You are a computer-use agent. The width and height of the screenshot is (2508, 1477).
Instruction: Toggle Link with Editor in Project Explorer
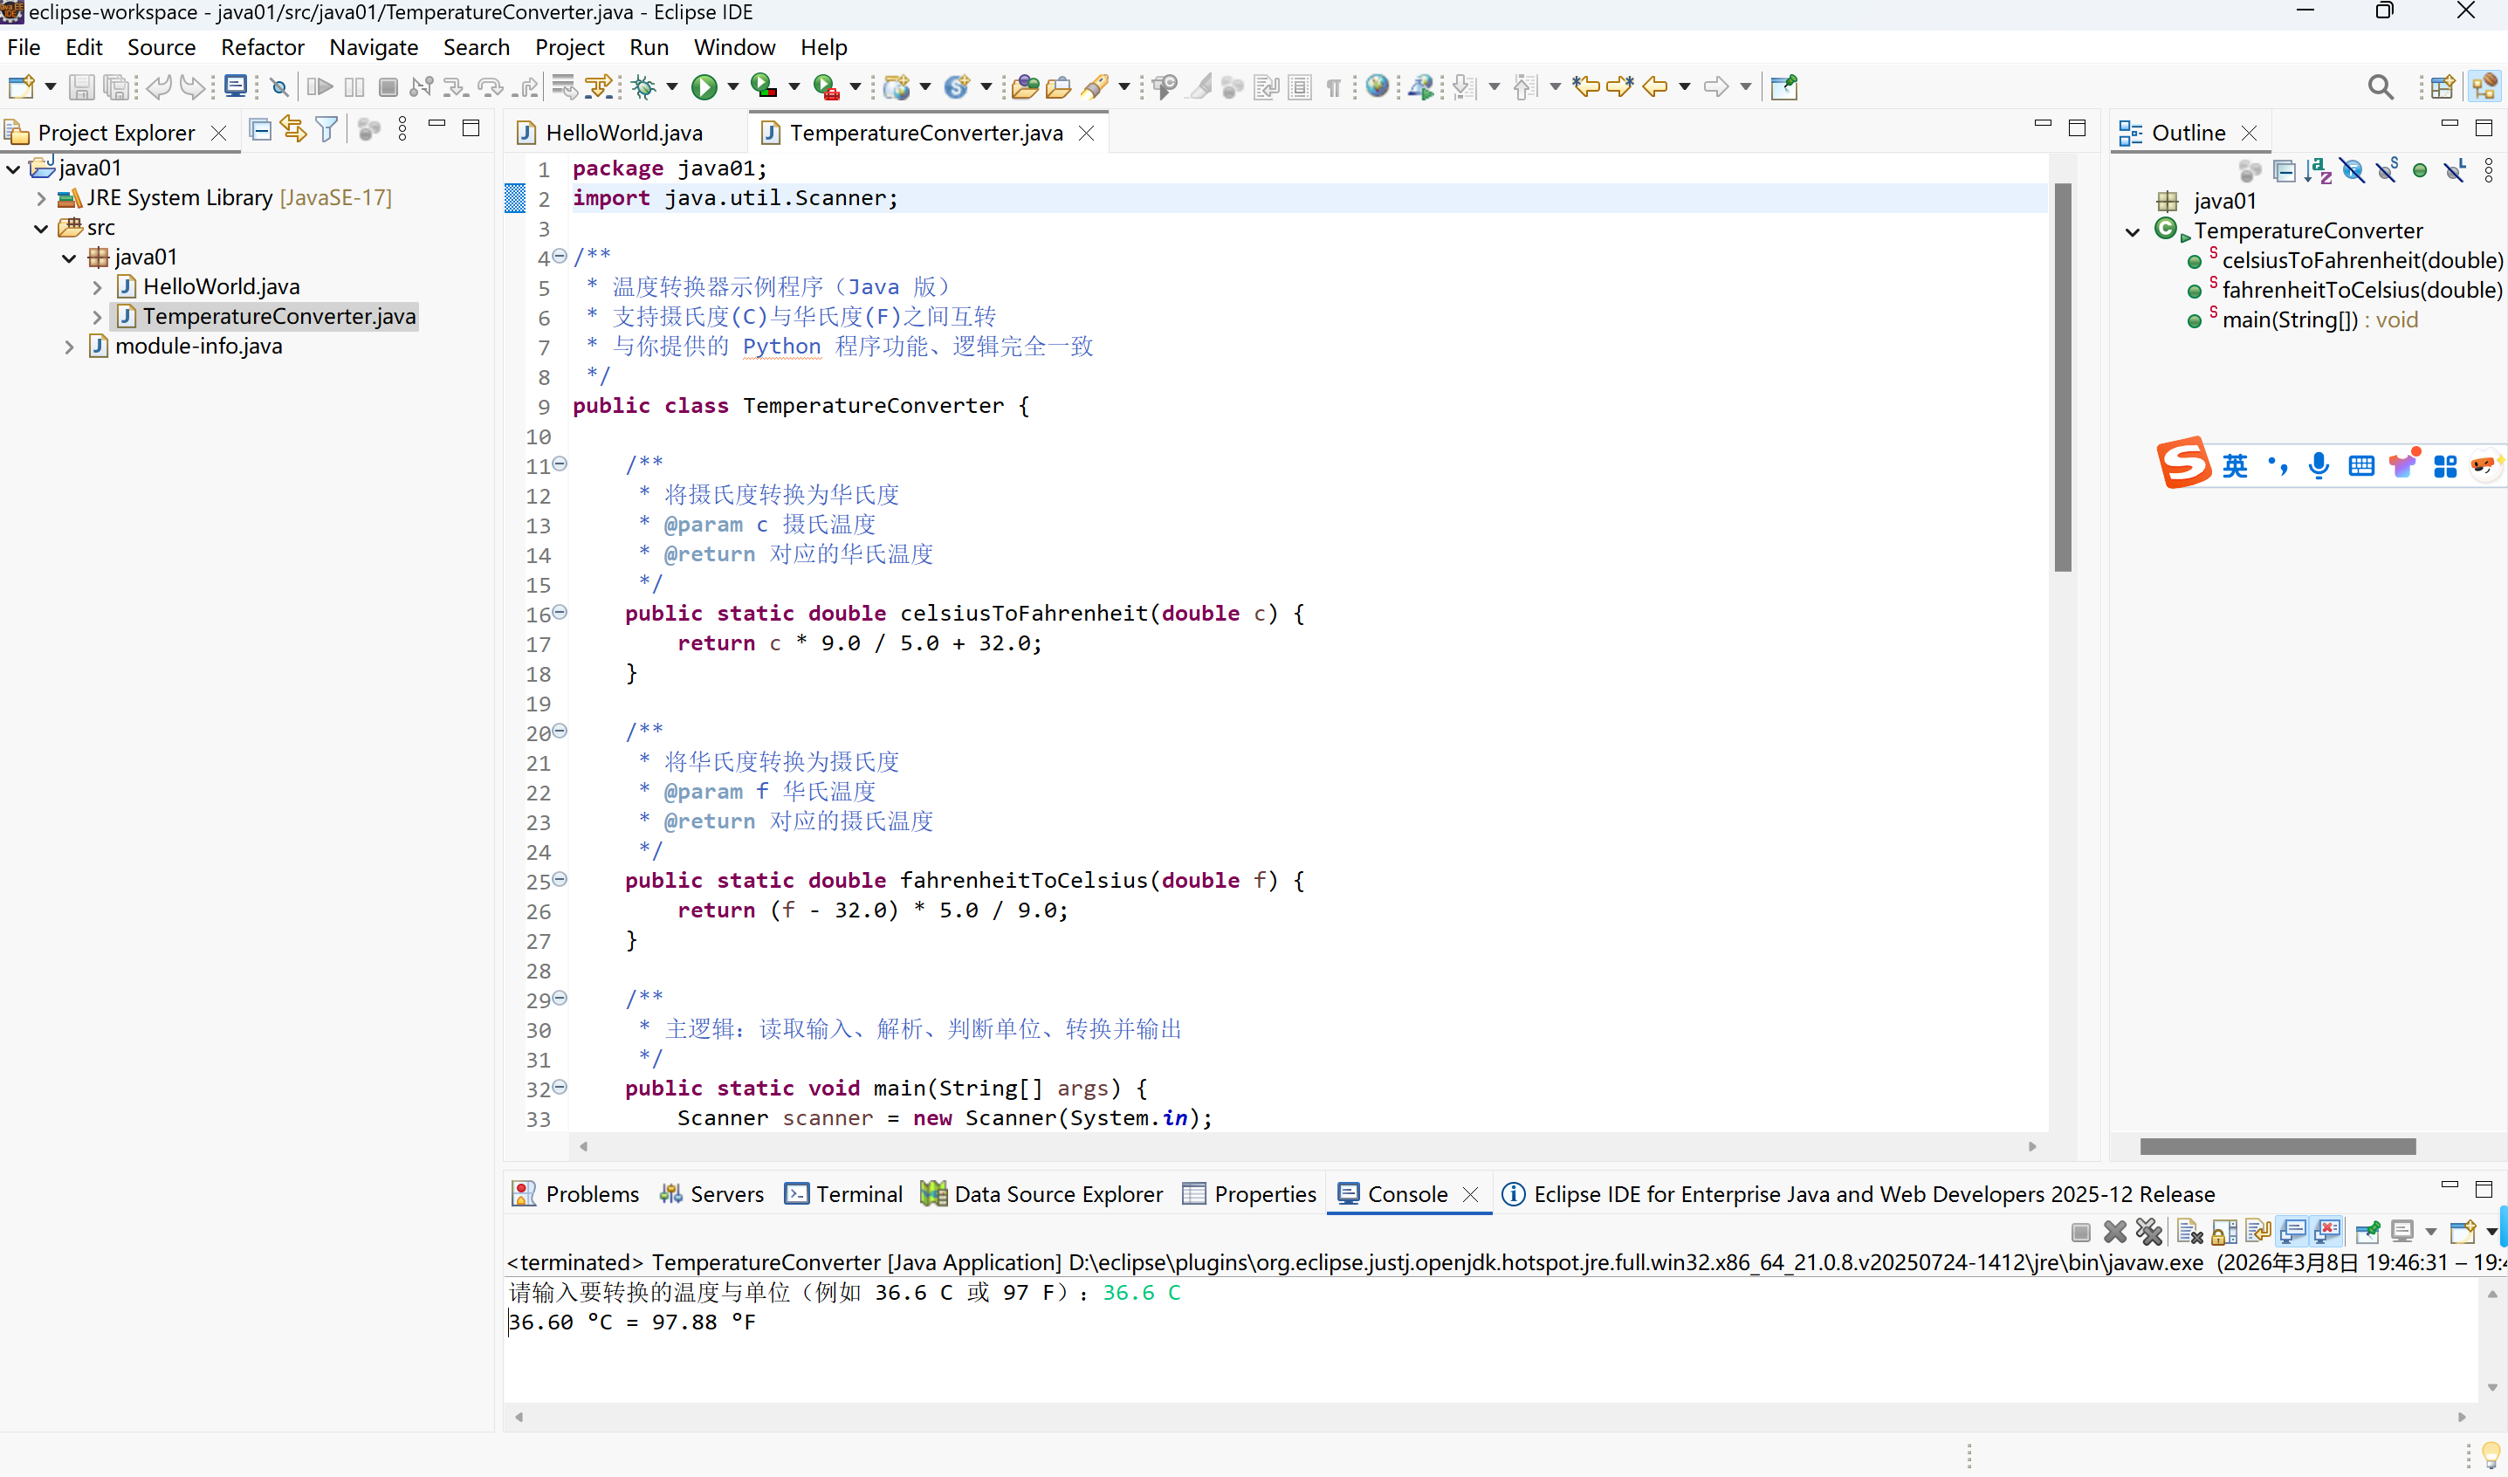pos(292,129)
